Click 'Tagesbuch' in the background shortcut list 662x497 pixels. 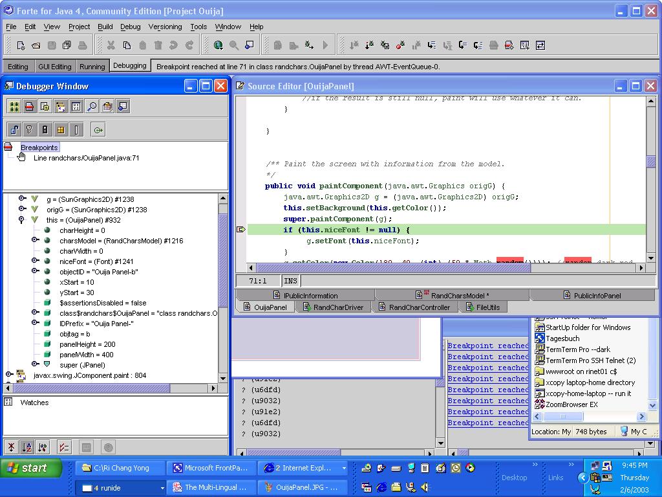(562, 338)
